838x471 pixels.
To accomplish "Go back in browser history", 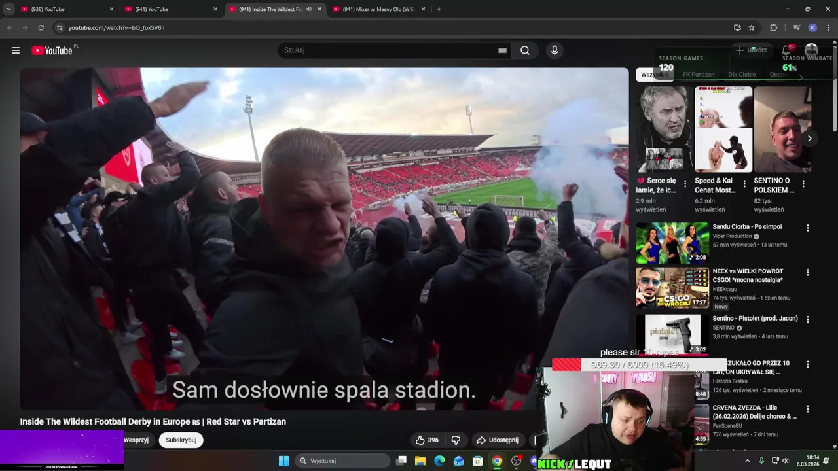I will 9,27.
